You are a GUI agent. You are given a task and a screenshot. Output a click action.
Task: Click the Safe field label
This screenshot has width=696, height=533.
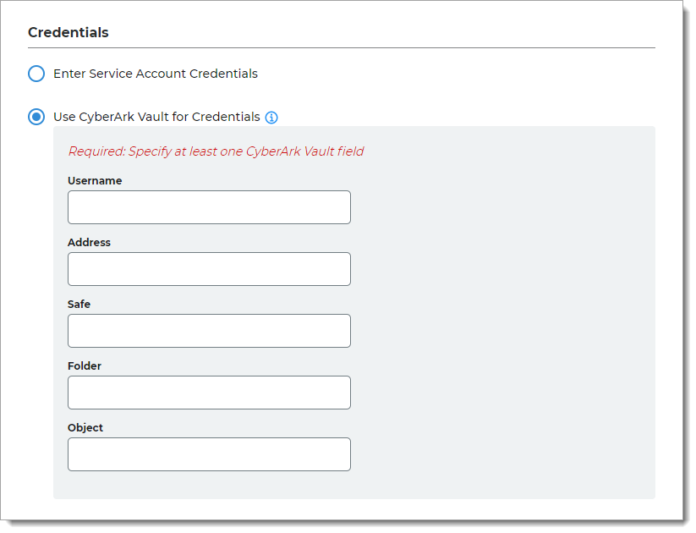pyautogui.click(x=79, y=305)
